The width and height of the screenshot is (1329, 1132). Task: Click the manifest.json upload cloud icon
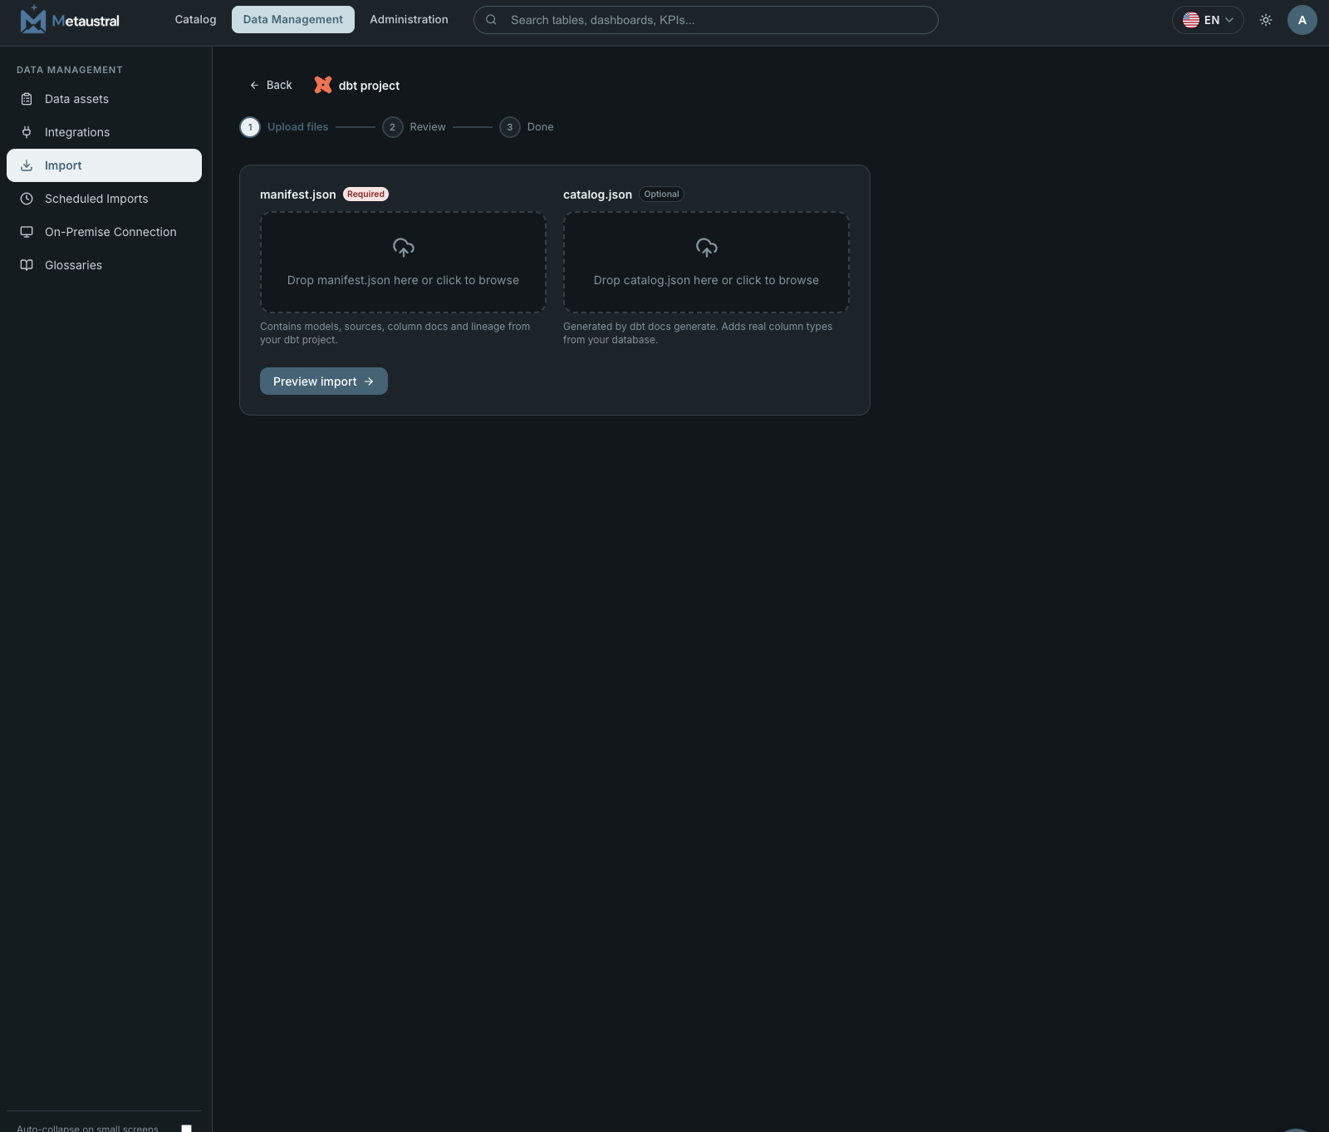(403, 248)
